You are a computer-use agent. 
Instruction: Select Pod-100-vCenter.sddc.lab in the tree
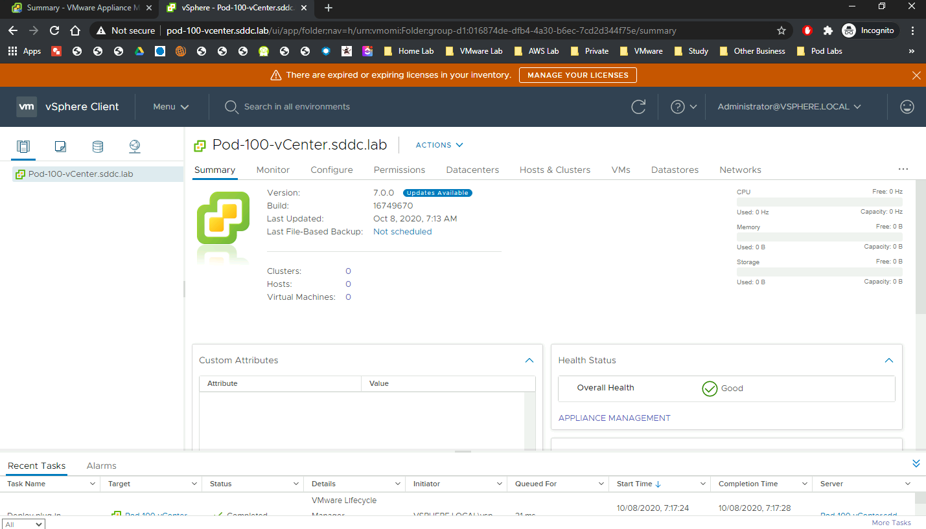pyautogui.click(x=80, y=174)
